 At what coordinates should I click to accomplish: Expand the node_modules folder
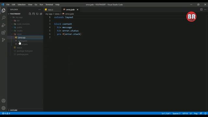point(23,24)
